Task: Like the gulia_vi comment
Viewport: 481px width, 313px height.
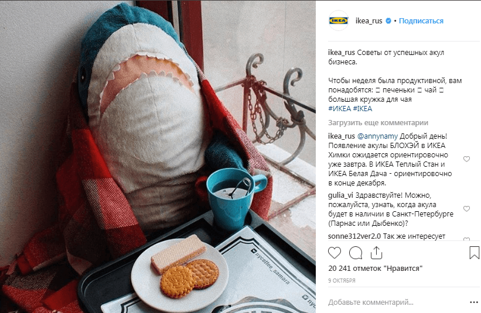Action: [466, 208]
